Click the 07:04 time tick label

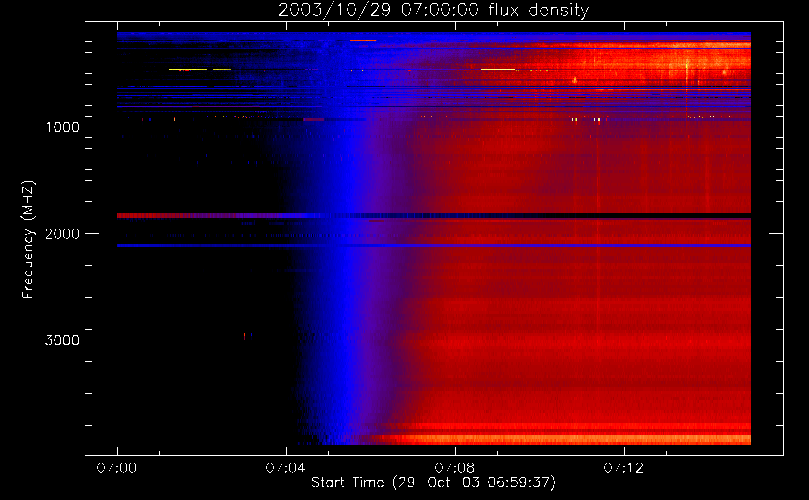(x=286, y=468)
